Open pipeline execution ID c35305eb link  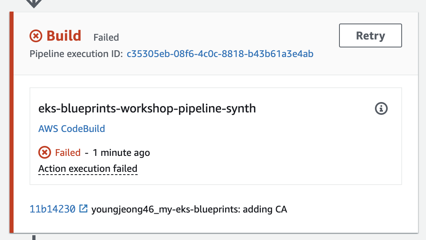tap(220, 54)
